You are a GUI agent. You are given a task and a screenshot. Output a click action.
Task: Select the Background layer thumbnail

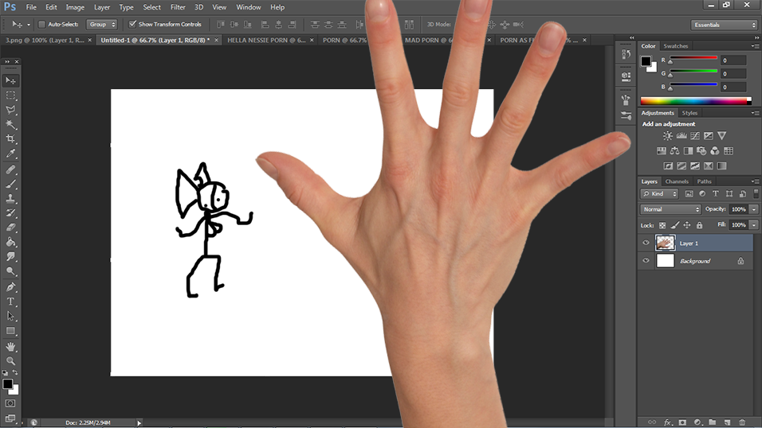tap(665, 261)
